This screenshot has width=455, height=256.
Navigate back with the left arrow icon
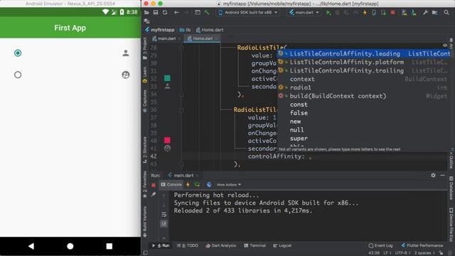pyautogui.click(x=176, y=13)
